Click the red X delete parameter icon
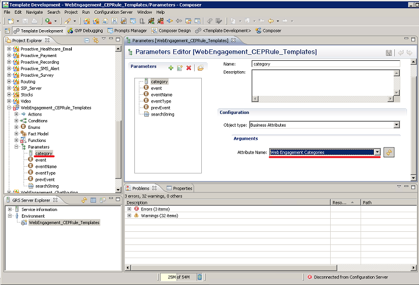Image resolution: width=419 pixels, height=285 pixels. (x=189, y=68)
